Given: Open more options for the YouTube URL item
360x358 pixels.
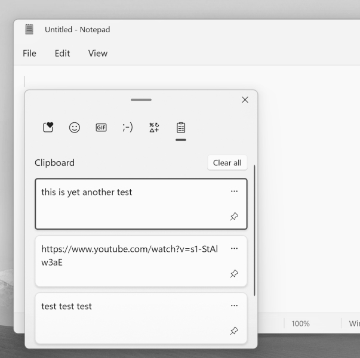Looking at the screenshot, I should [x=234, y=249].
